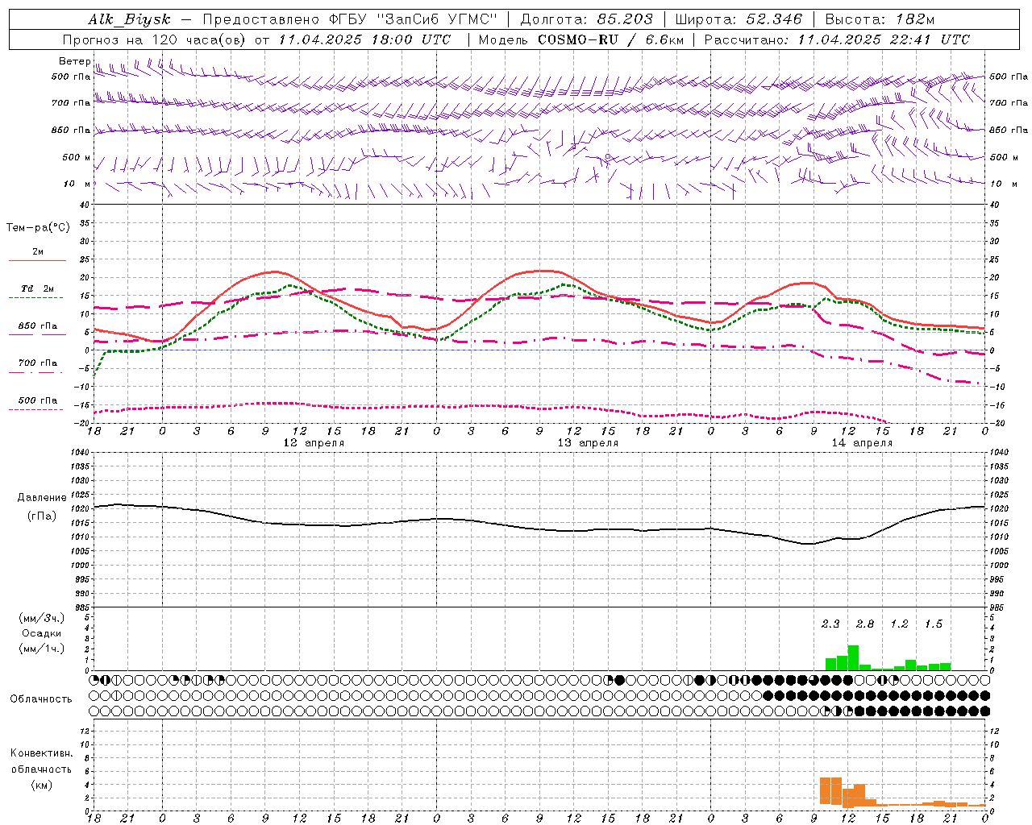Screen dimensions: 1032x825
Task: Click the "Ветер" wind panel label
Action: [75, 61]
